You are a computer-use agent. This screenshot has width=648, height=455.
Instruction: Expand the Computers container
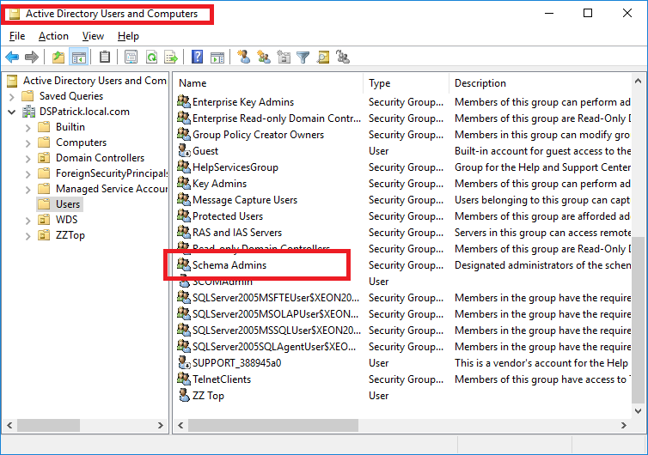tap(28, 143)
